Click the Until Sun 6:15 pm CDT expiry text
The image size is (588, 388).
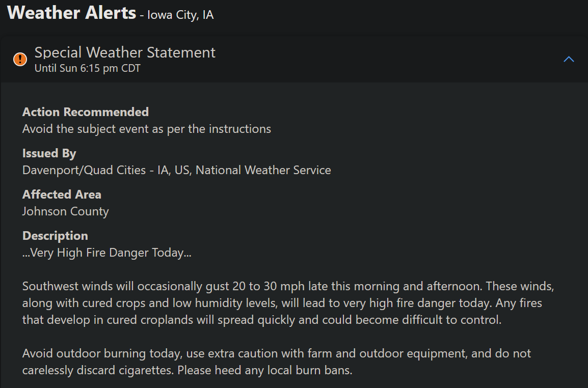pos(87,68)
